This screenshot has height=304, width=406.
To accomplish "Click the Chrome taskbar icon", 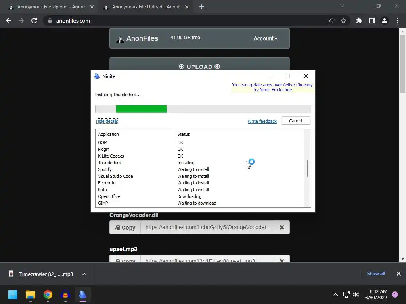I will coord(48,294).
